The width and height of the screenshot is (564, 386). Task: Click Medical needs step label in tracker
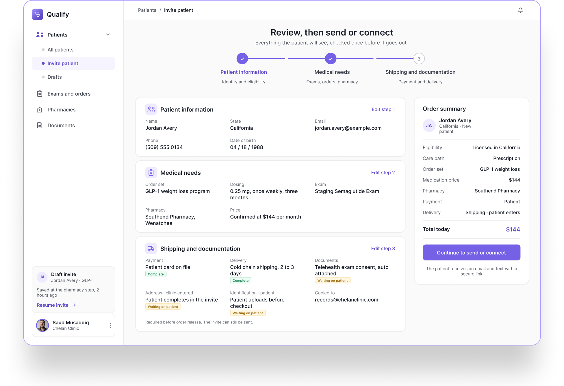332,72
